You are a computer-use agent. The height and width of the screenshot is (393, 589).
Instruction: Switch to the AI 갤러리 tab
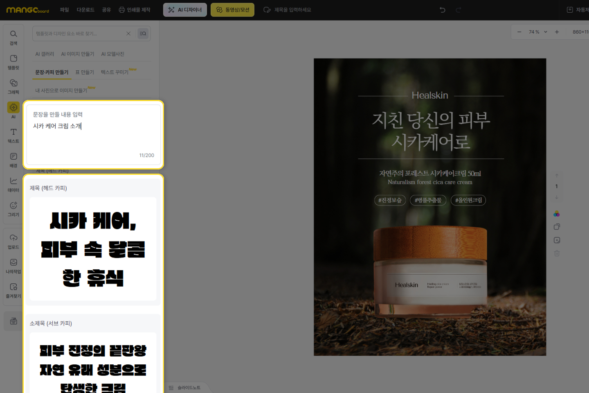click(x=45, y=54)
